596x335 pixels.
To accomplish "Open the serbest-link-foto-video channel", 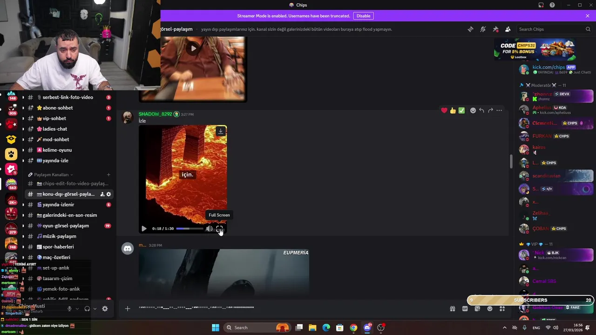I will click(x=68, y=97).
